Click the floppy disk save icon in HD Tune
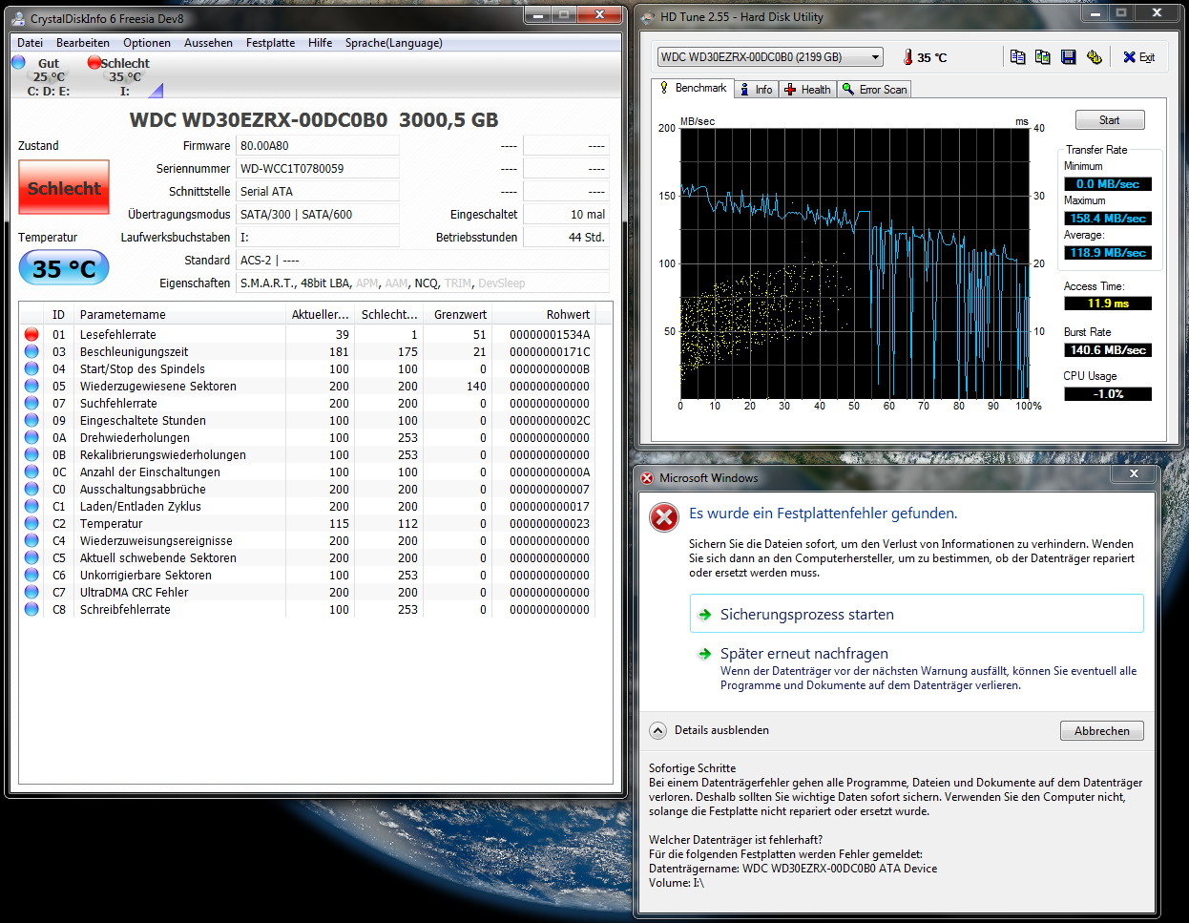 1068,57
